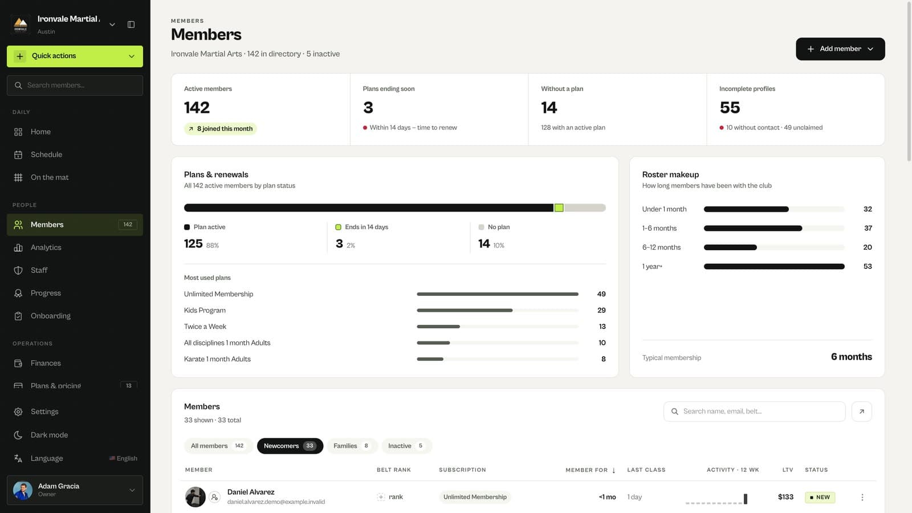
Task: Open Staff shield icon
Action: click(x=18, y=270)
